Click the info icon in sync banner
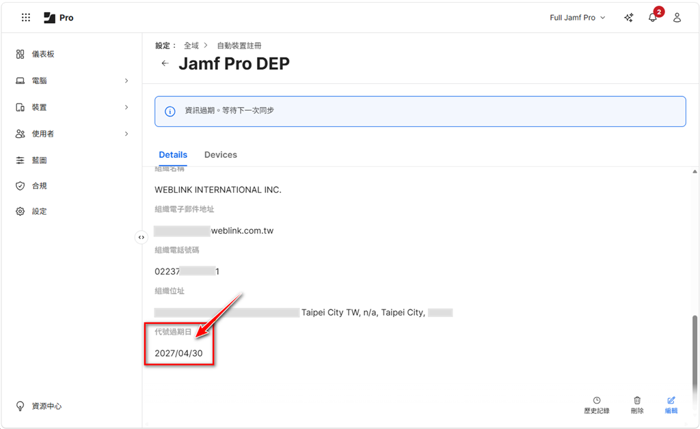Viewport: 700px width, 429px height. click(170, 111)
